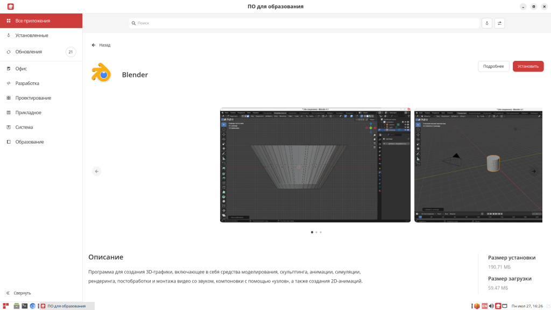Click the Размер загрузки label

[510, 278]
